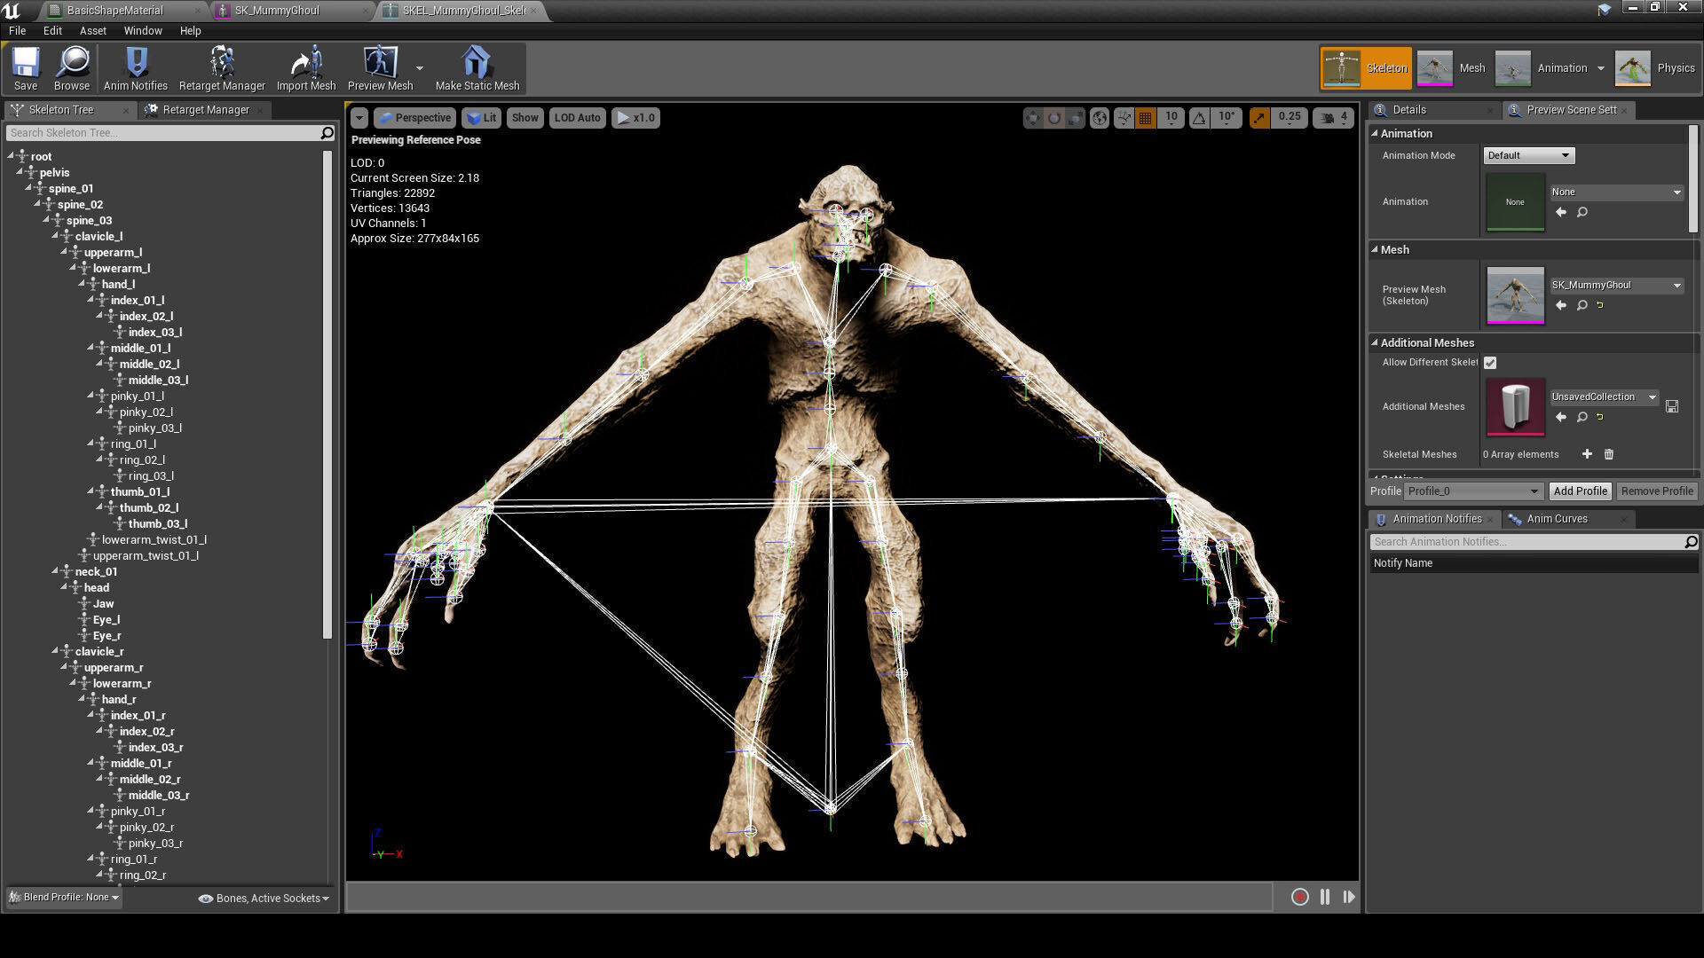Switch to Animation editor mode
Image resolution: width=1704 pixels, height=958 pixels.
1542,68
